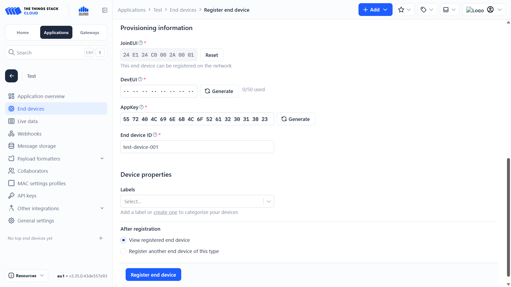Click the AppKey help question-mark icon
Image resolution: width=511 pixels, height=287 pixels.
tap(142, 107)
